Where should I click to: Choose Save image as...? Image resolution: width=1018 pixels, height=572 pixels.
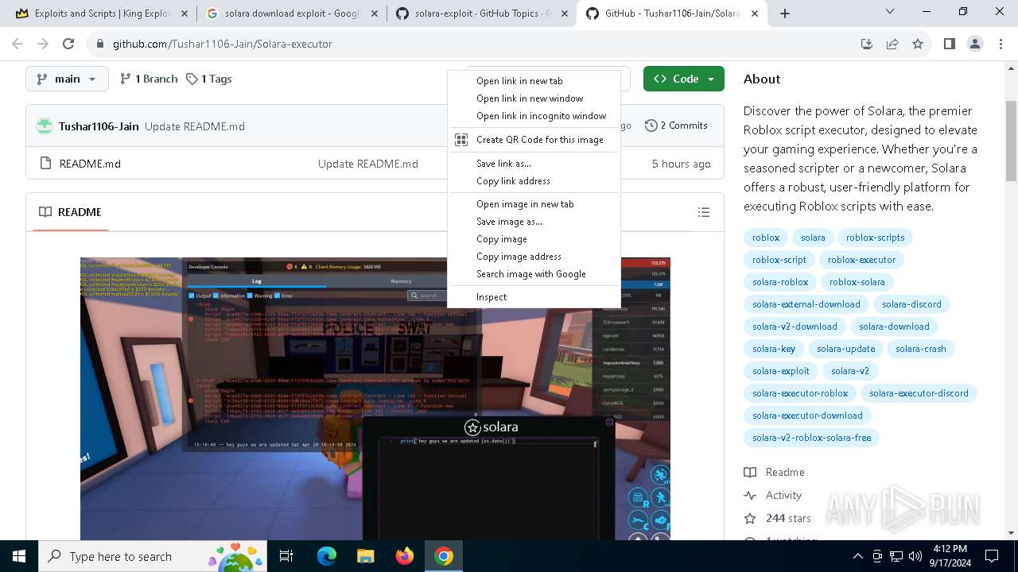pyautogui.click(x=534, y=222)
